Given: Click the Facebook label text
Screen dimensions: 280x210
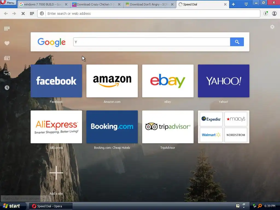Looking at the screenshot, I should [56, 102].
